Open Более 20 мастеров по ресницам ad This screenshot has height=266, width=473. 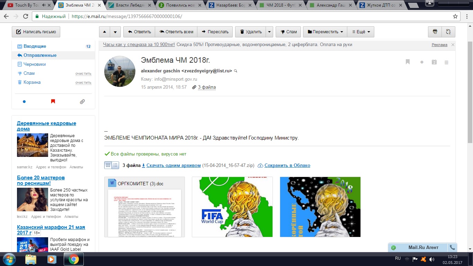(x=41, y=180)
